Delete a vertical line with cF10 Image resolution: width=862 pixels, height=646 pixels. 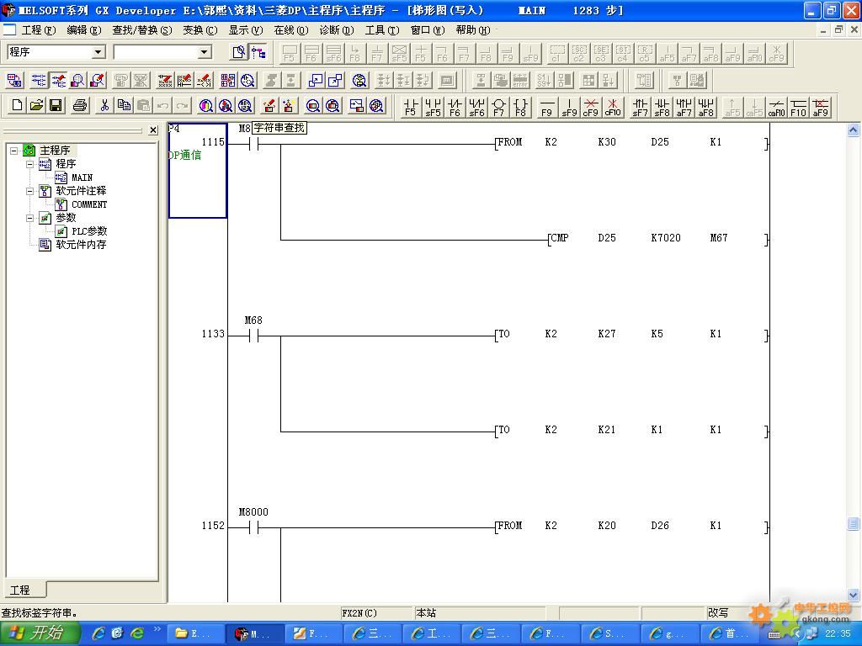pyautogui.click(x=613, y=107)
